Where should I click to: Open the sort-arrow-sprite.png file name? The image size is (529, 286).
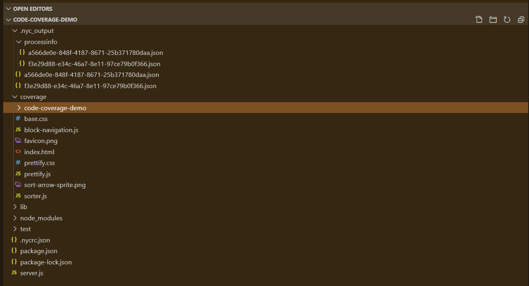coord(55,185)
